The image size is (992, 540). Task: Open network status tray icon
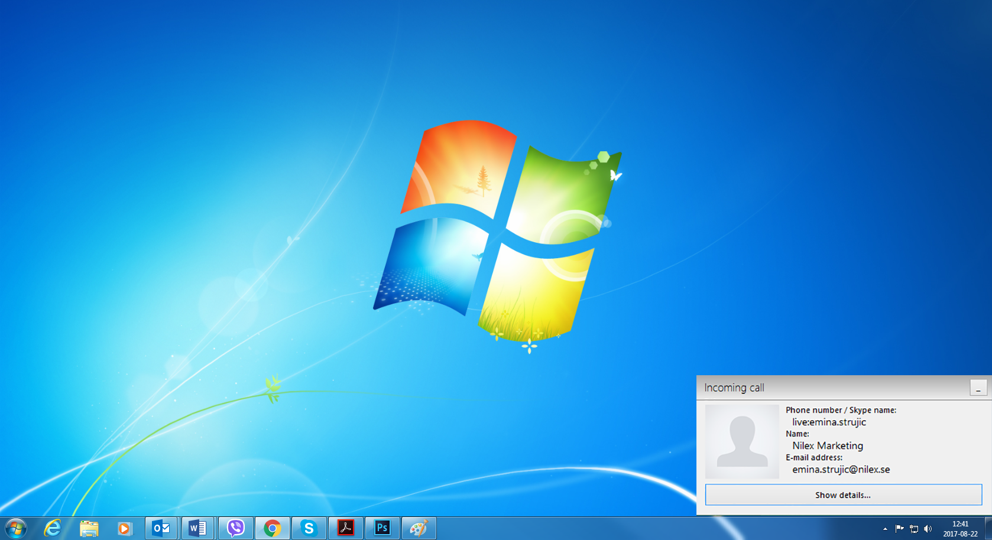[x=914, y=529]
